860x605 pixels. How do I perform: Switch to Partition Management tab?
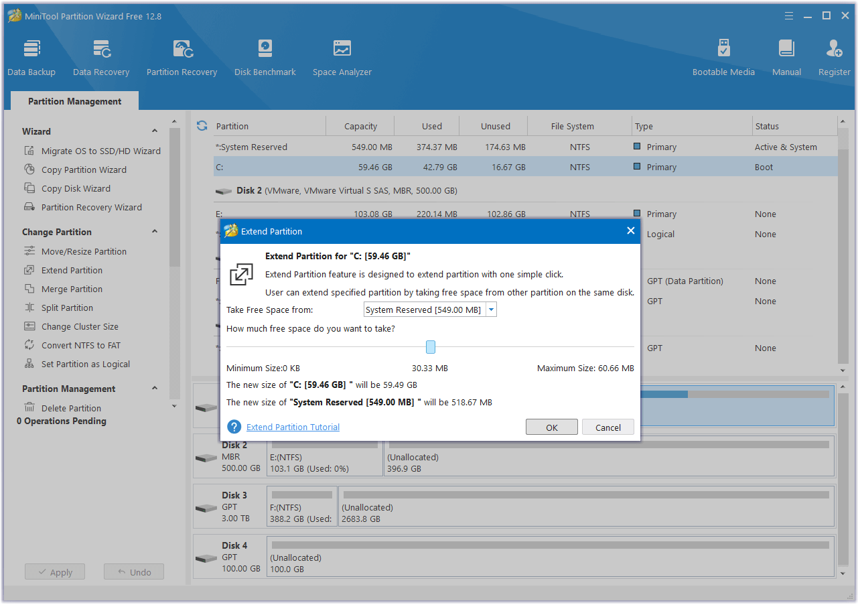coord(75,101)
